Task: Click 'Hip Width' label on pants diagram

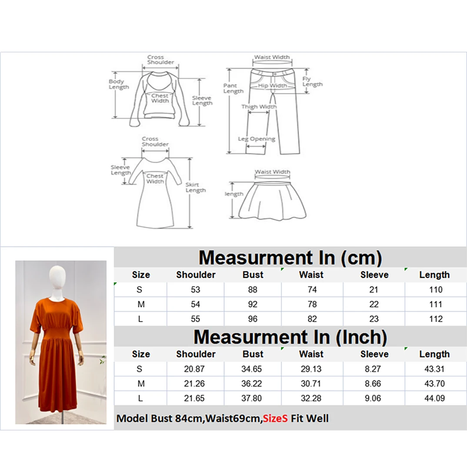Action: click(x=273, y=86)
